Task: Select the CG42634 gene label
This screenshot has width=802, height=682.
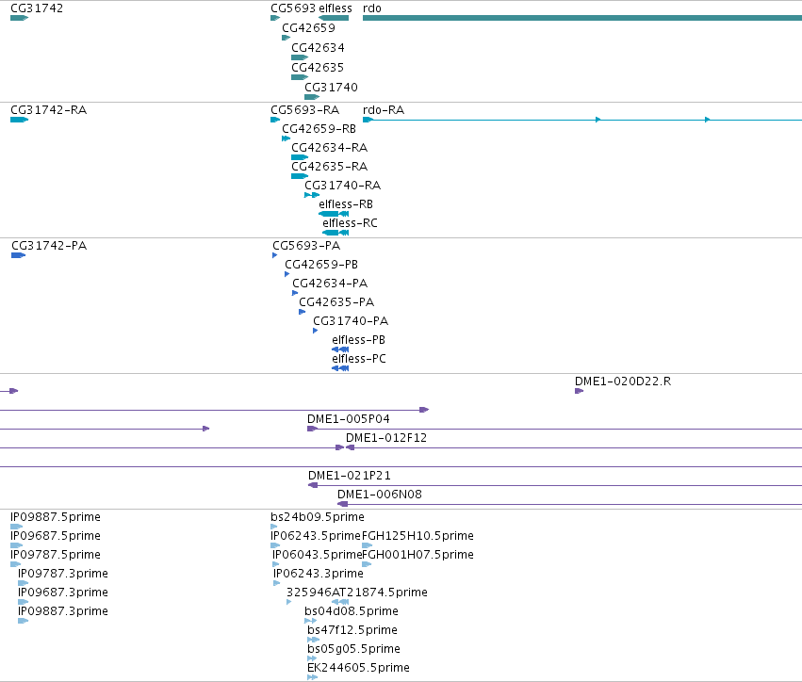Action: pyautogui.click(x=318, y=48)
